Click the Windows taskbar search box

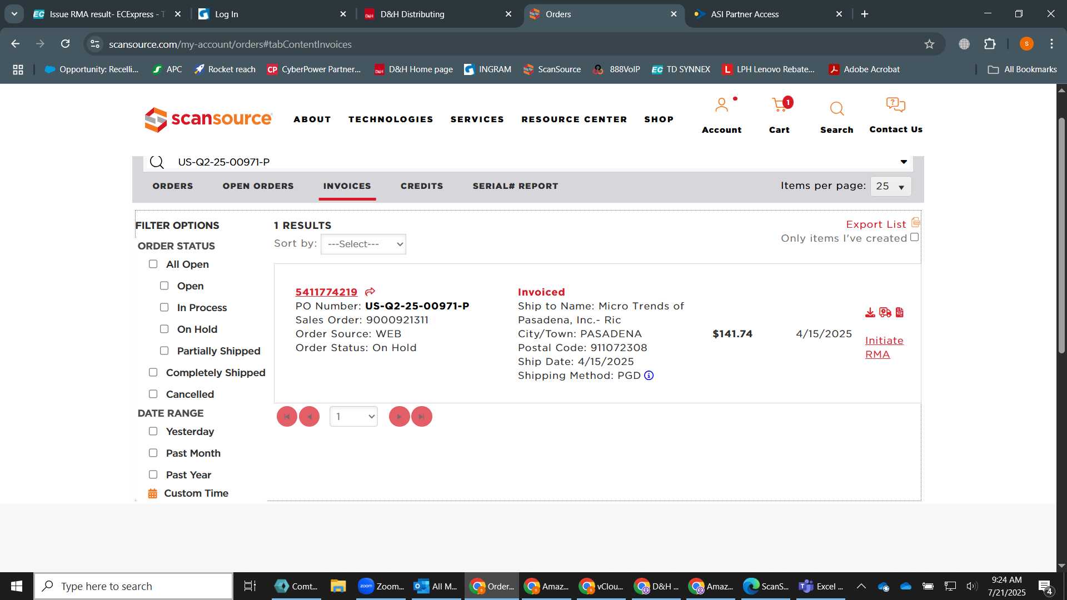[133, 586]
